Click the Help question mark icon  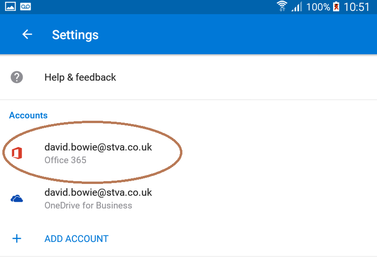(17, 77)
